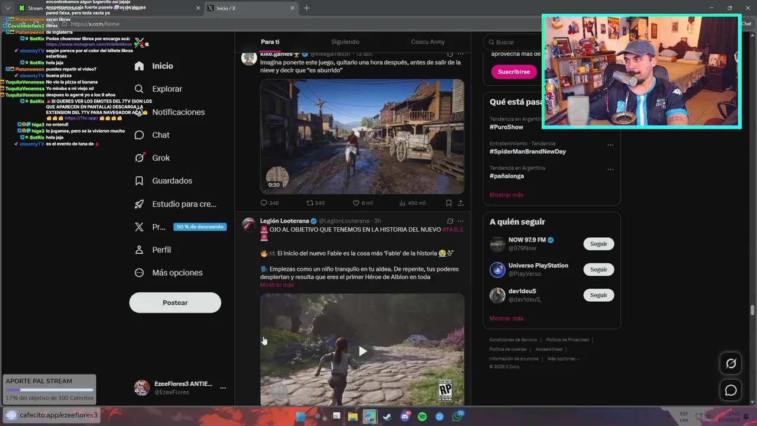
Task: Open Política de cookies link
Action: click(508, 350)
